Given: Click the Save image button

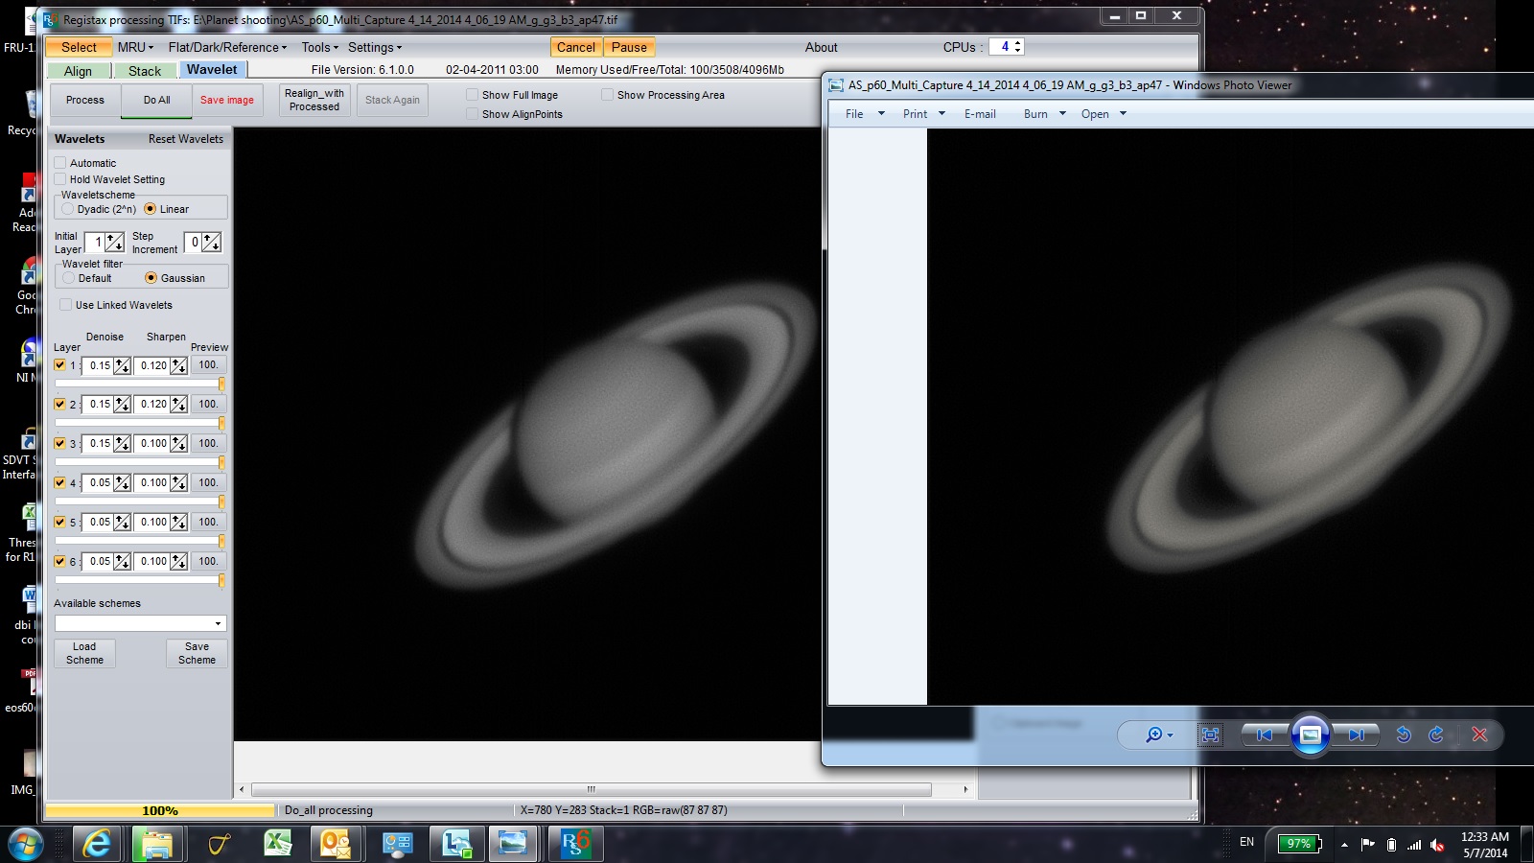Looking at the screenshot, I should tap(227, 100).
